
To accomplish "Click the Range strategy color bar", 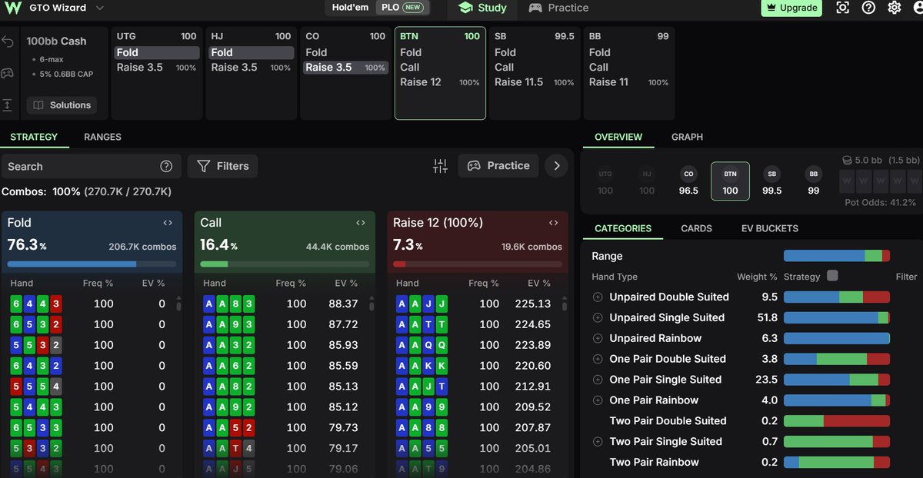I will point(837,256).
